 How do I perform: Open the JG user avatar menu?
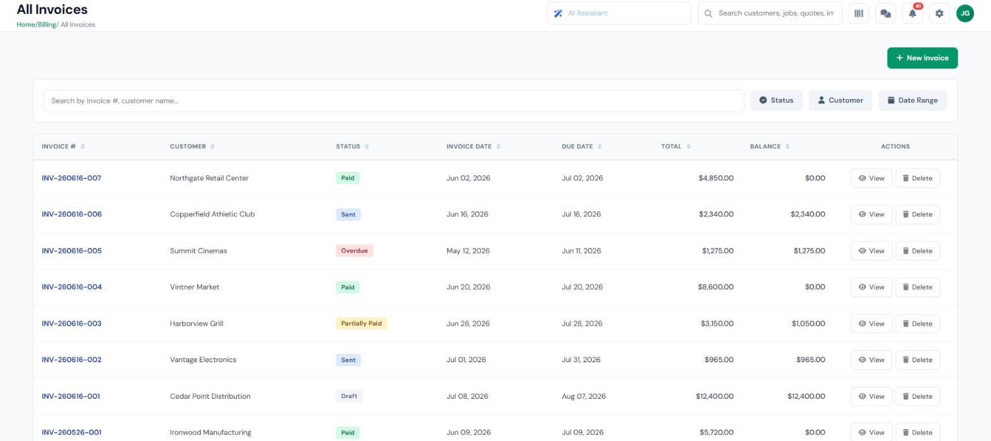coord(965,13)
